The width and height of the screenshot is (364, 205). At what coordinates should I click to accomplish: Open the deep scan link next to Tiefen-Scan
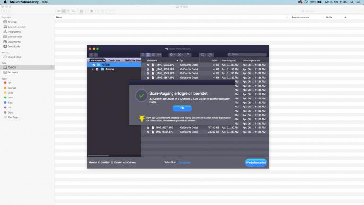tap(184, 162)
